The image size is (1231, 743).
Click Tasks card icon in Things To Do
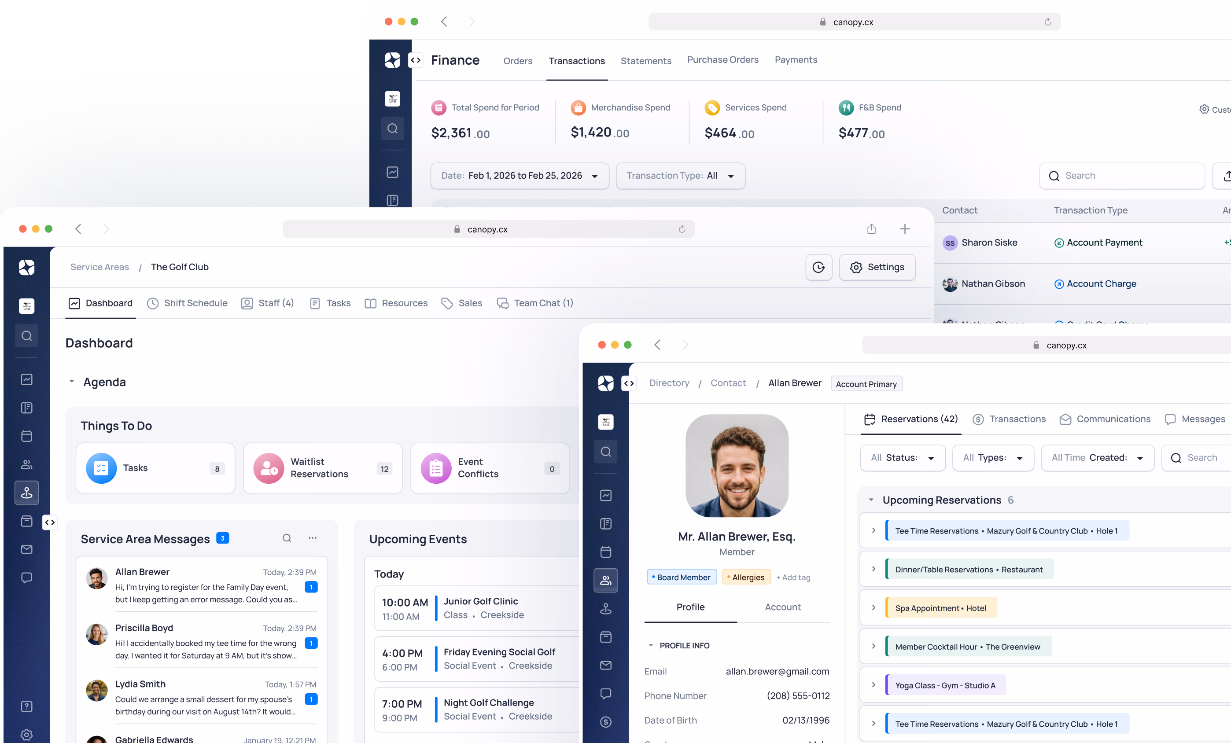[x=101, y=468]
